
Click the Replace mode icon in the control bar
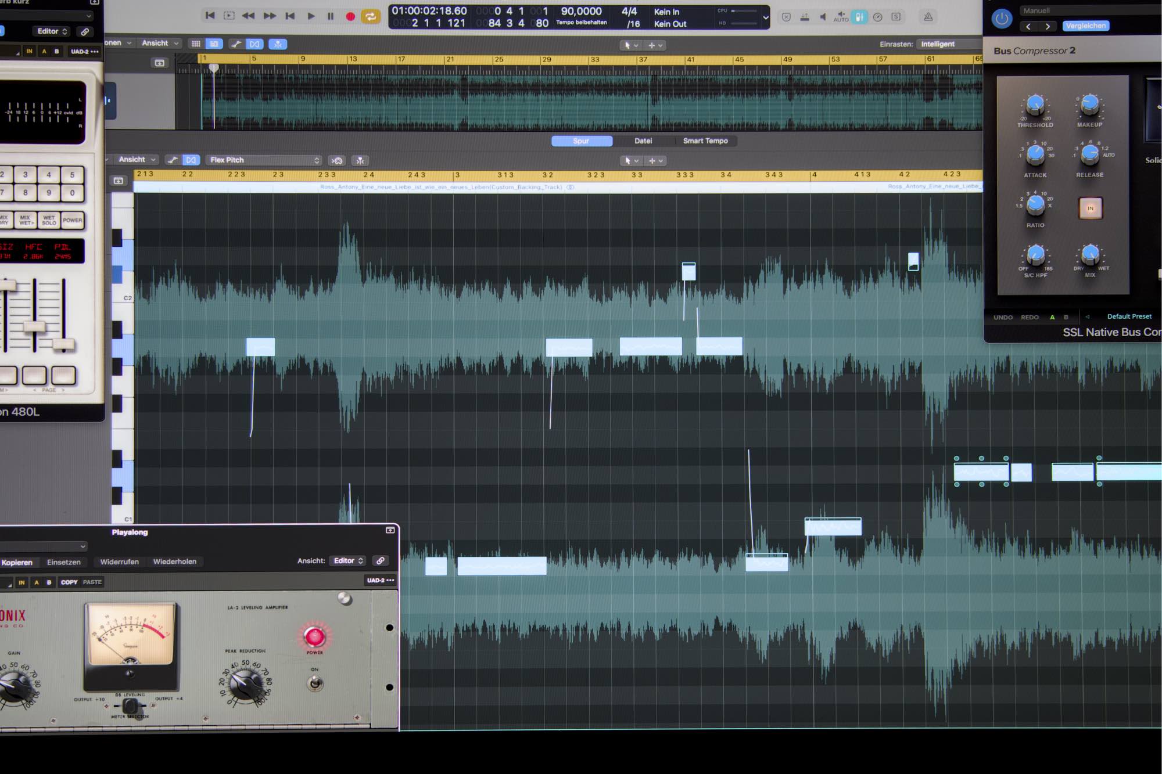(786, 17)
